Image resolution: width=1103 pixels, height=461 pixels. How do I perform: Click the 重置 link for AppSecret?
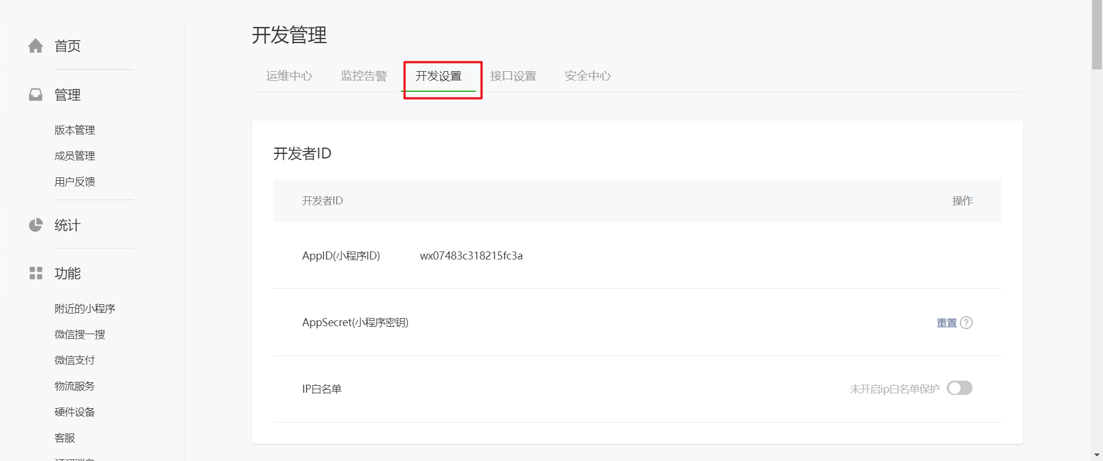pyautogui.click(x=947, y=323)
